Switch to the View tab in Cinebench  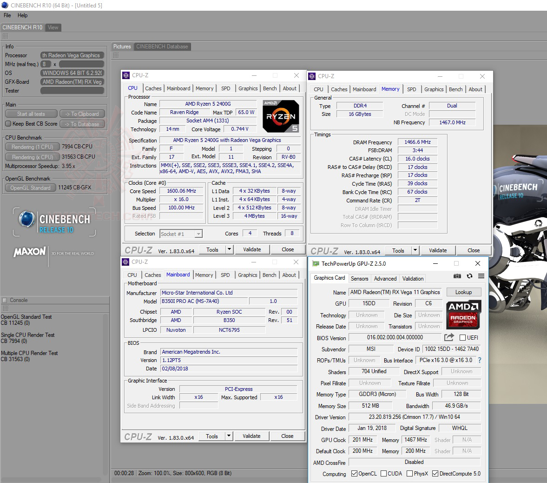coord(53,27)
